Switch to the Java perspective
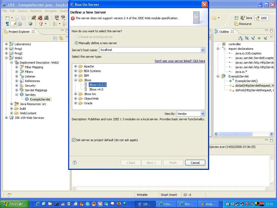The height and width of the screenshot is (208, 277). point(246,18)
